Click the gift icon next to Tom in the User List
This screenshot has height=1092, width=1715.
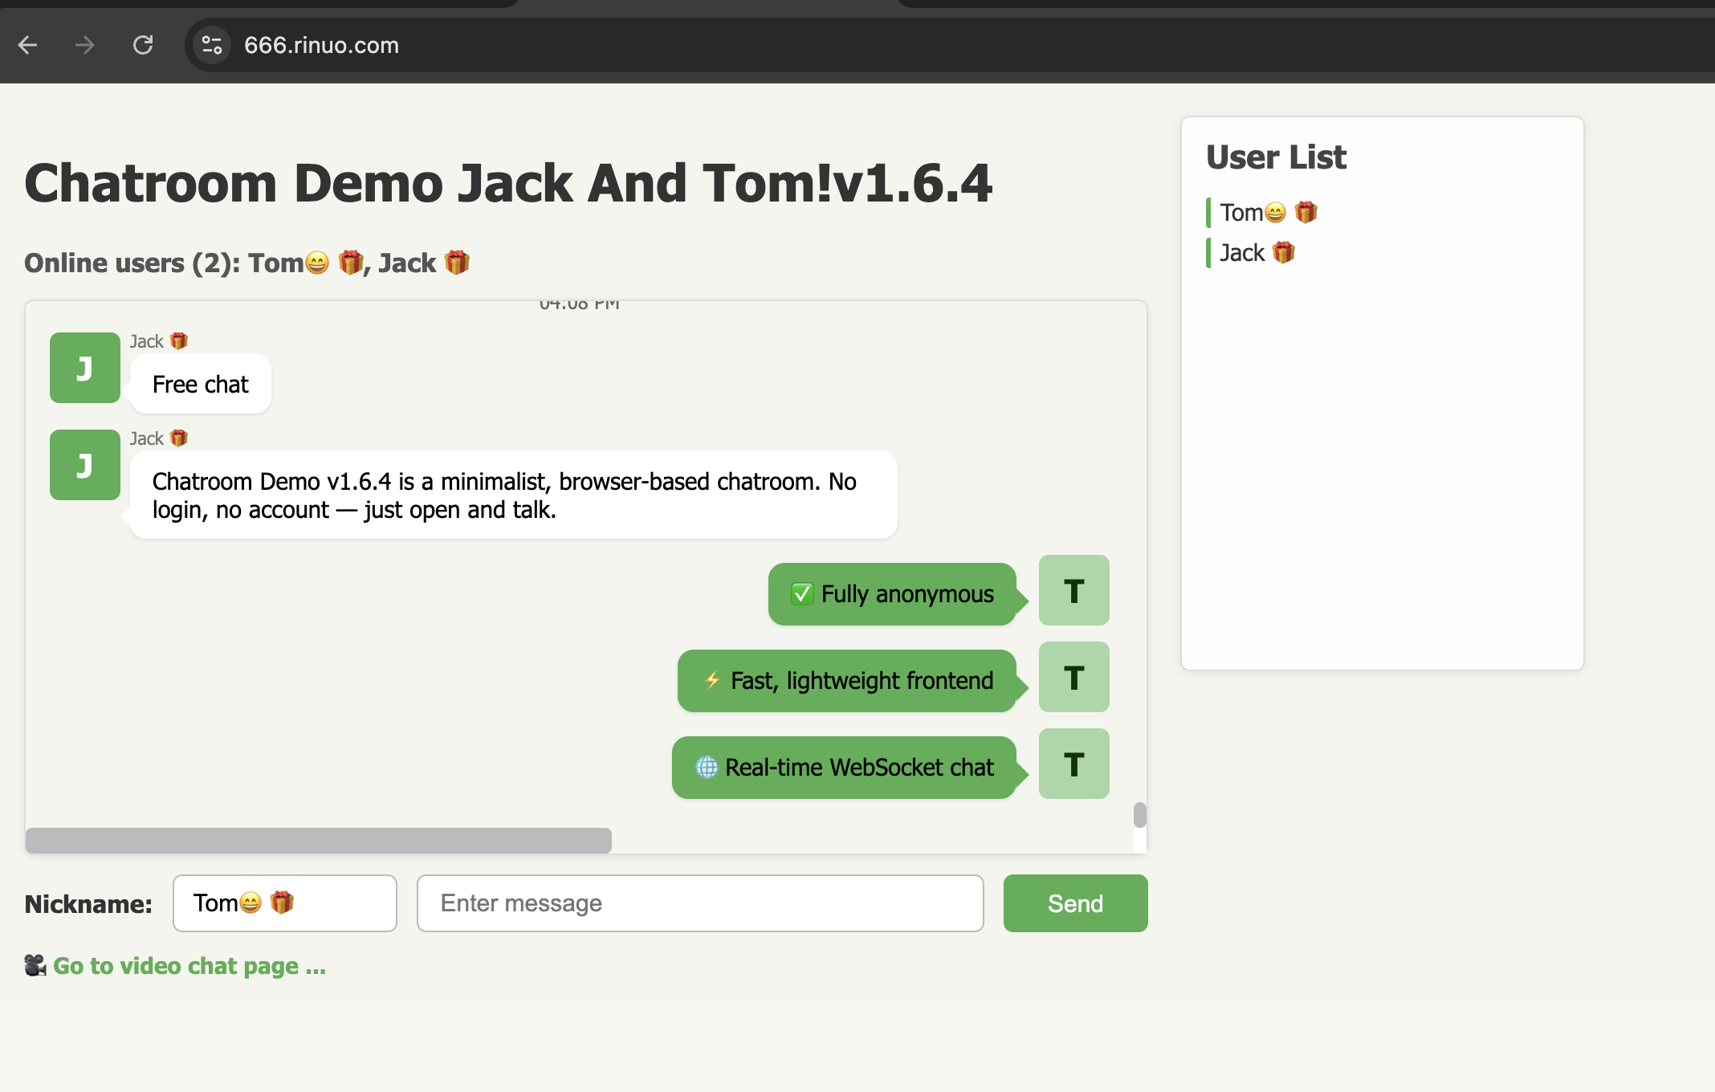[1306, 212]
